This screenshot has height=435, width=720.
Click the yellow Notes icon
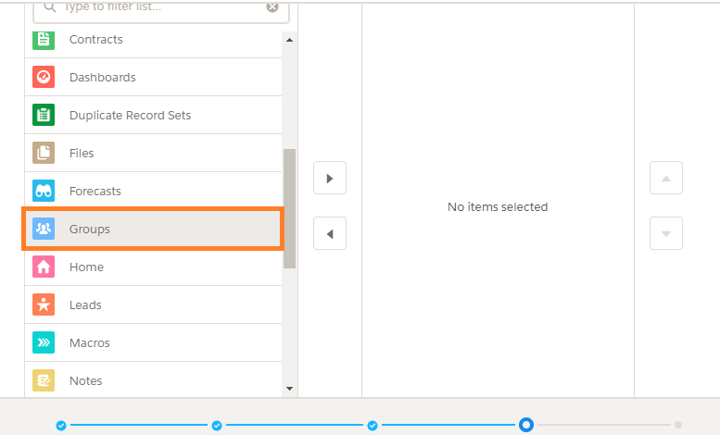pos(44,380)
